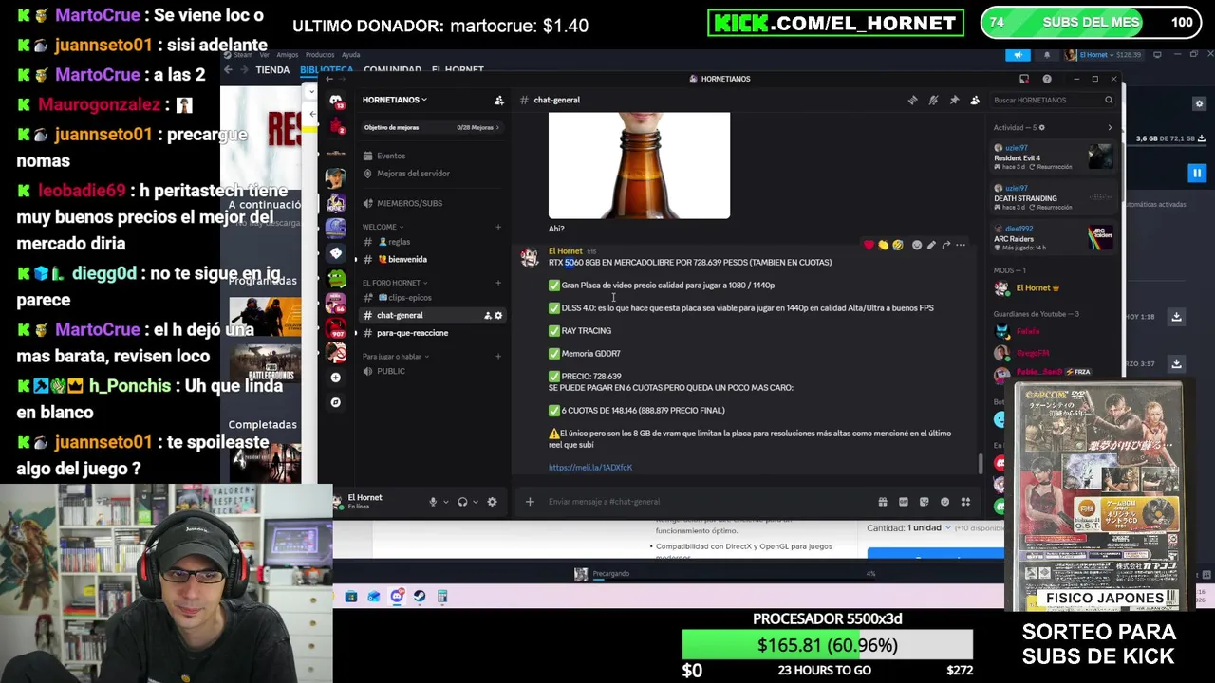1215x683 pixels.
Task: Click edit message pencil icon
Action: click(x=931, y=245)
